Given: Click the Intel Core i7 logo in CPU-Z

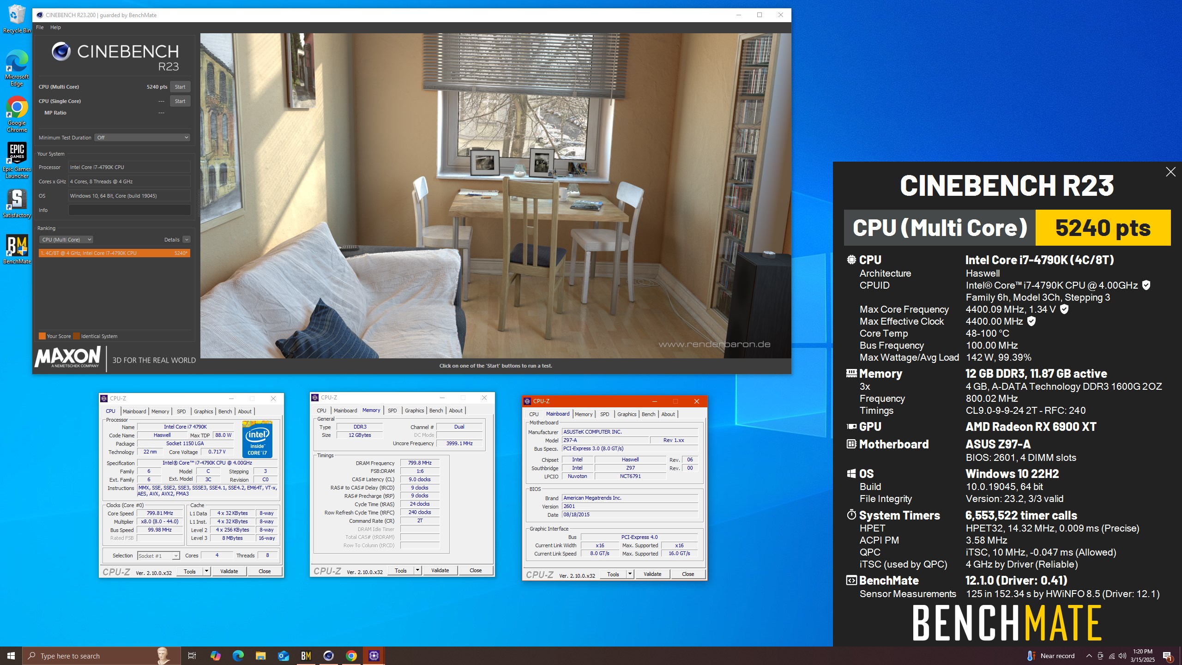Looking at the screenshot, I should [257, 439].
